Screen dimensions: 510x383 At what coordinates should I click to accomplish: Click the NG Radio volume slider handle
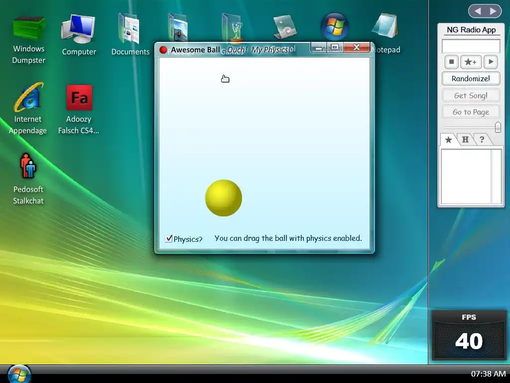pos(498,127)
